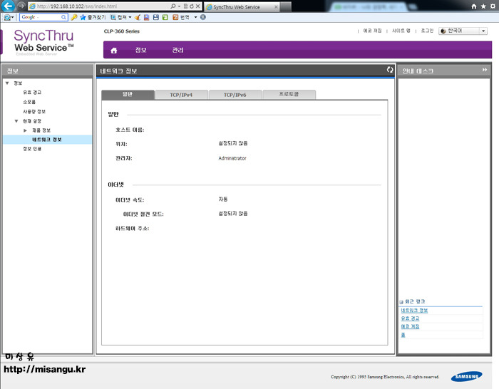Go back with the browser back arrow
The height and width of the screenshot is (389, 499).
[9, 6]
